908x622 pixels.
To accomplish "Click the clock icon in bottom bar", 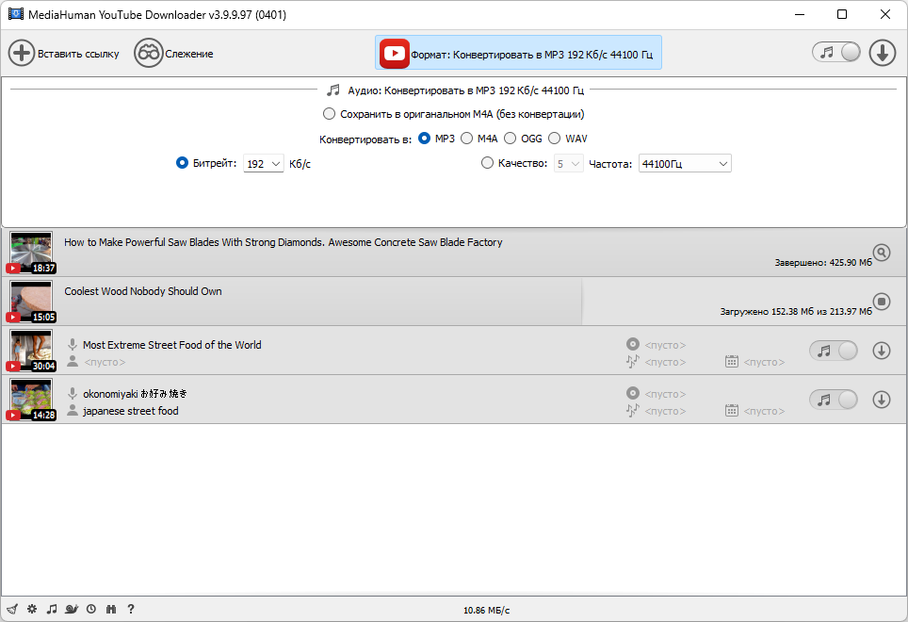I will pyautogui.click(x=91, y=609).
